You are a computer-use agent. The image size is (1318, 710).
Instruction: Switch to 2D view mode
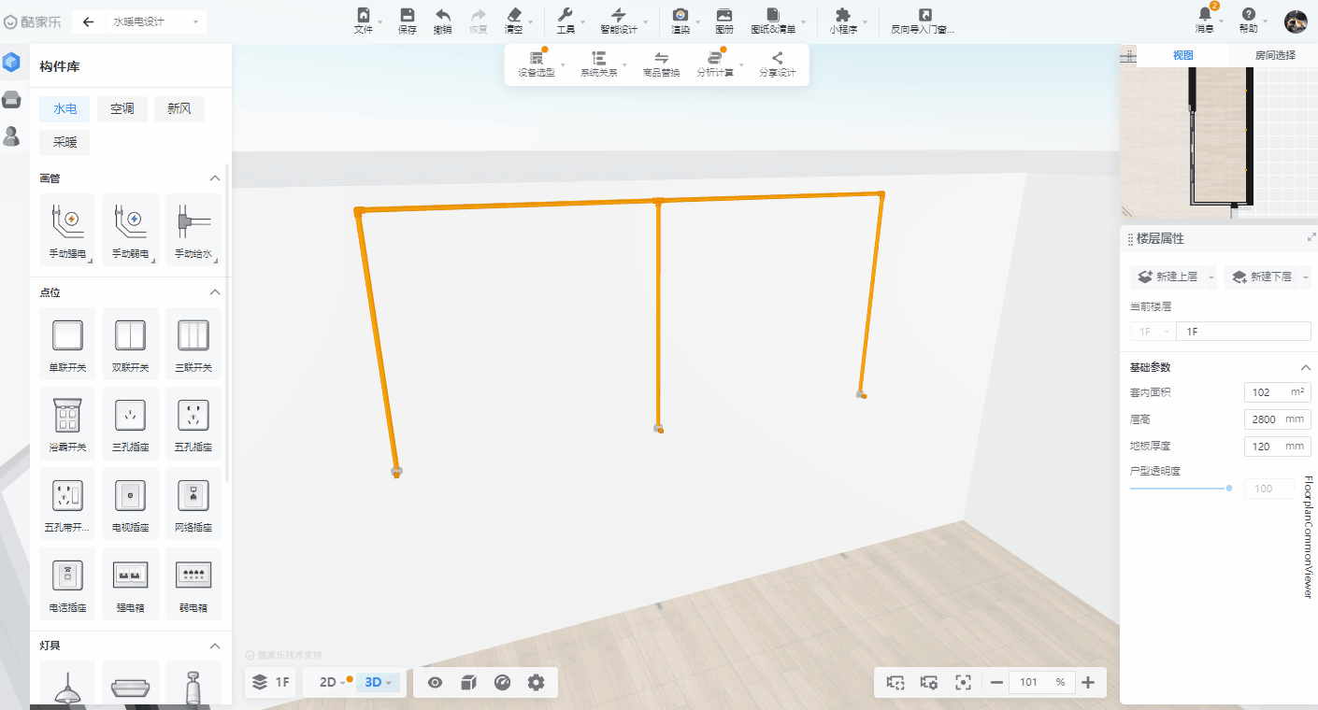point(328,682)
